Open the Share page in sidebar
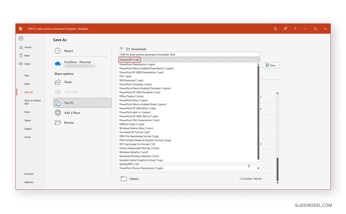The image size is (346, 214). 28,120
